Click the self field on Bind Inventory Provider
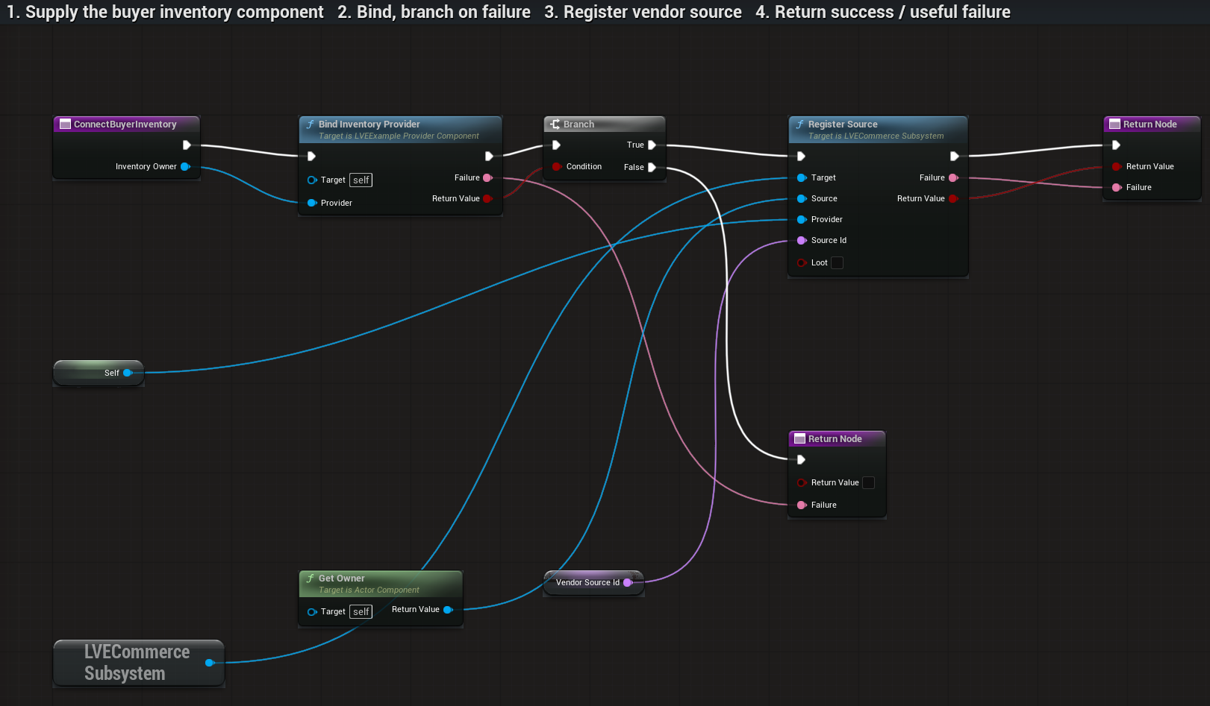Screen dimensions: 1210x706 point(361,180)
